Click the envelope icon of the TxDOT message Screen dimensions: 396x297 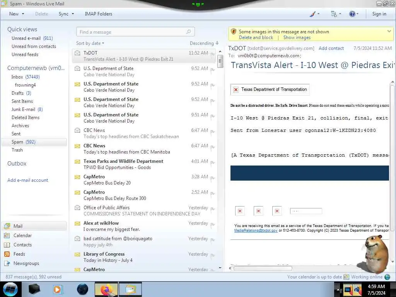pos(77,53)
